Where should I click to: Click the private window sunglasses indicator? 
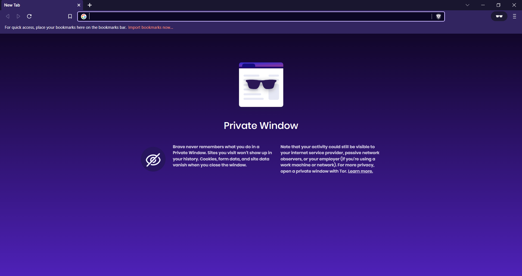pos(499,16)
